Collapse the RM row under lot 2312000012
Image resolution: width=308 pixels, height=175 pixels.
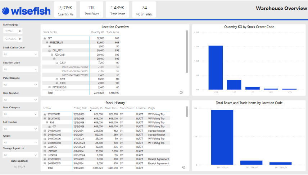point(47,122)
